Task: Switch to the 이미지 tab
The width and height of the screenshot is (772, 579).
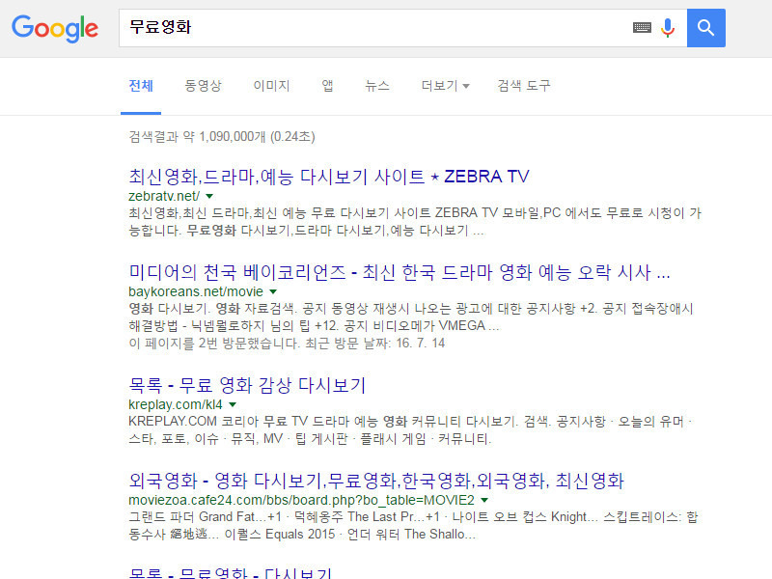Action: pos(271,86)
